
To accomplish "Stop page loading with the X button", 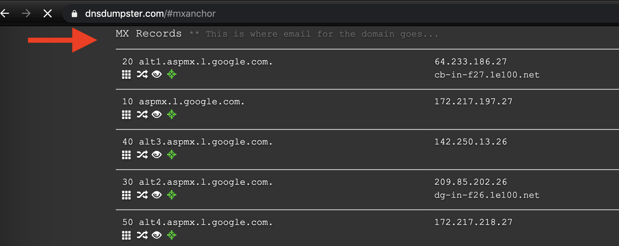I will coord(48,13).
